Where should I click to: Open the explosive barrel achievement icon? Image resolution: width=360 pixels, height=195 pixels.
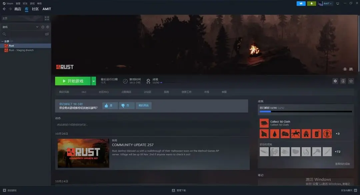tap(317, 134)
